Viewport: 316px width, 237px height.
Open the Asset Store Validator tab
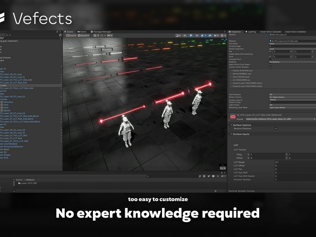(295, 32)
